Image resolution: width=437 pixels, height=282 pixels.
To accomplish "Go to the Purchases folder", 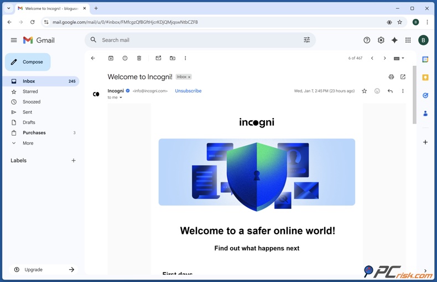I will tap(34, 133).
